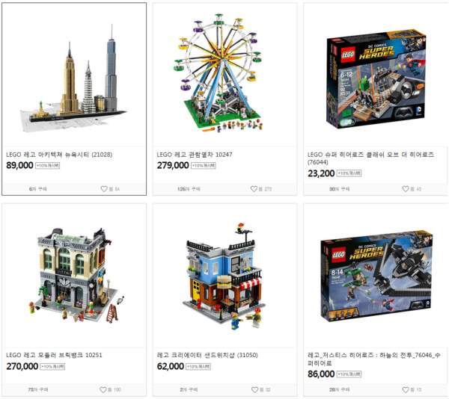Click the Brick Bank 10251 title link
449x399 pixels.
(54, 355)
